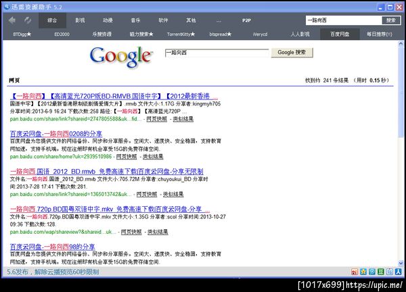
Task: Choose the 乐搜资源 search source
Action: (101, 34)
